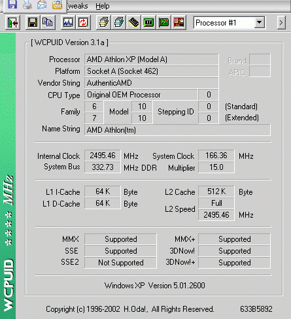Image resolution: width=291 pixels, height=319 pixels.
Task: Click the folder-with-picture overlay icon
Action: coord(57,5)
